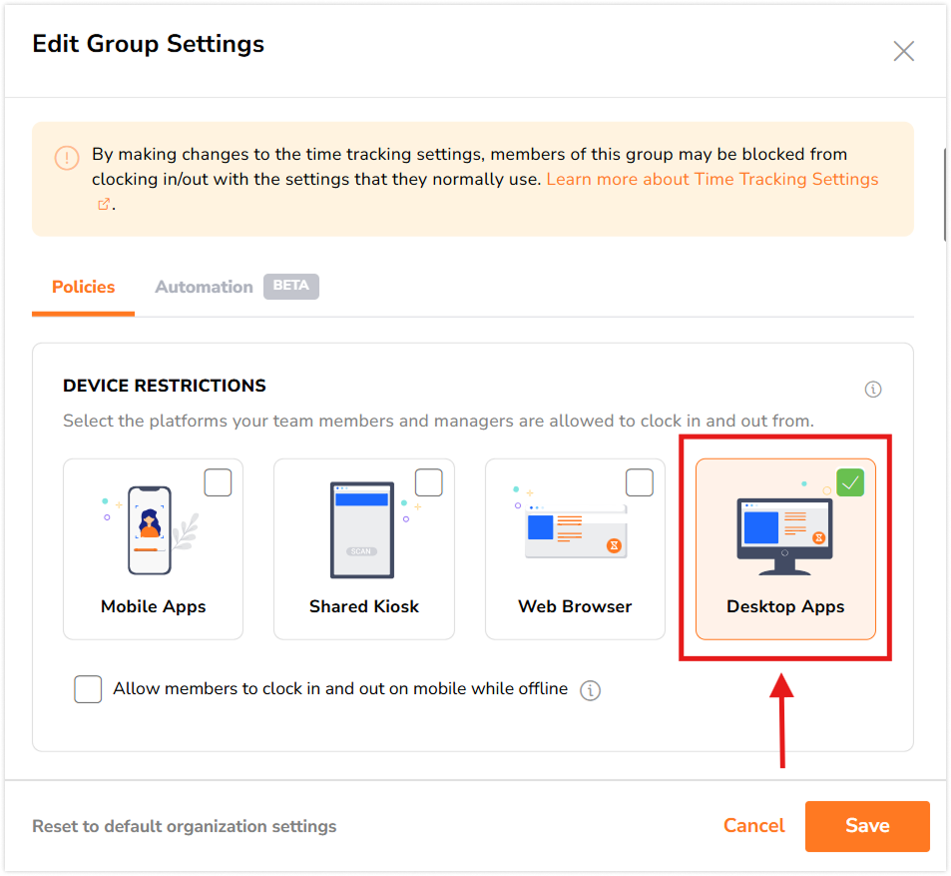
Task: Click the Mobile Apps phone illustration
Action: (150, 530)
